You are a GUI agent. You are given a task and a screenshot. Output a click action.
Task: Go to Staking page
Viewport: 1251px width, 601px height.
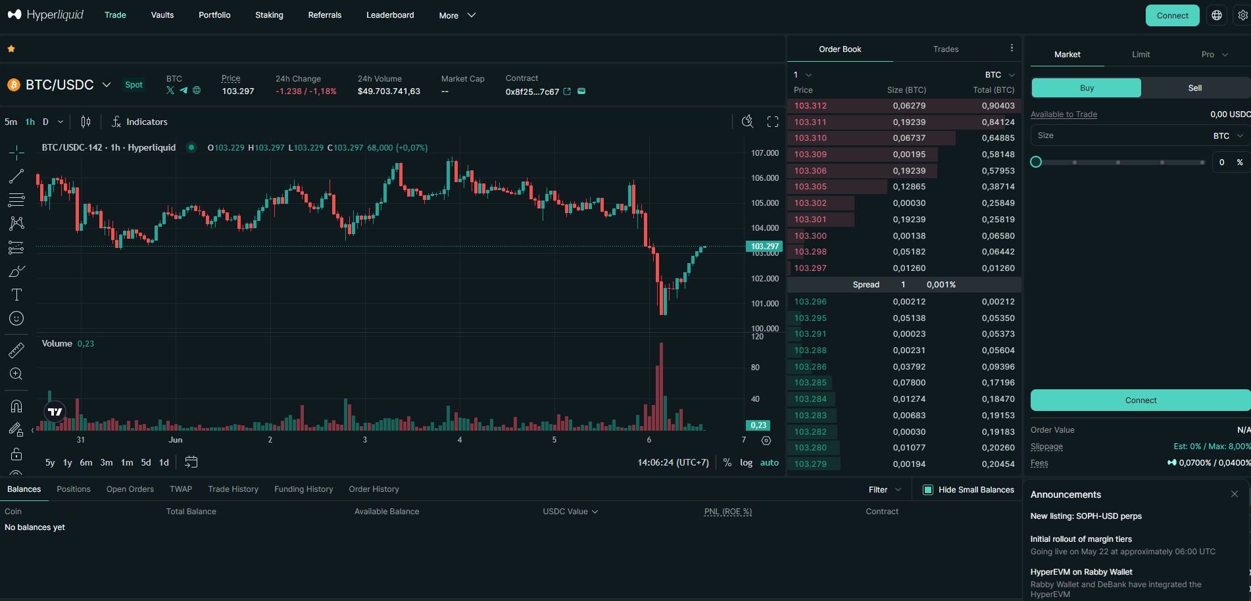pos(269,15)
